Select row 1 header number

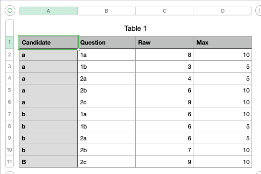point(9,42)
